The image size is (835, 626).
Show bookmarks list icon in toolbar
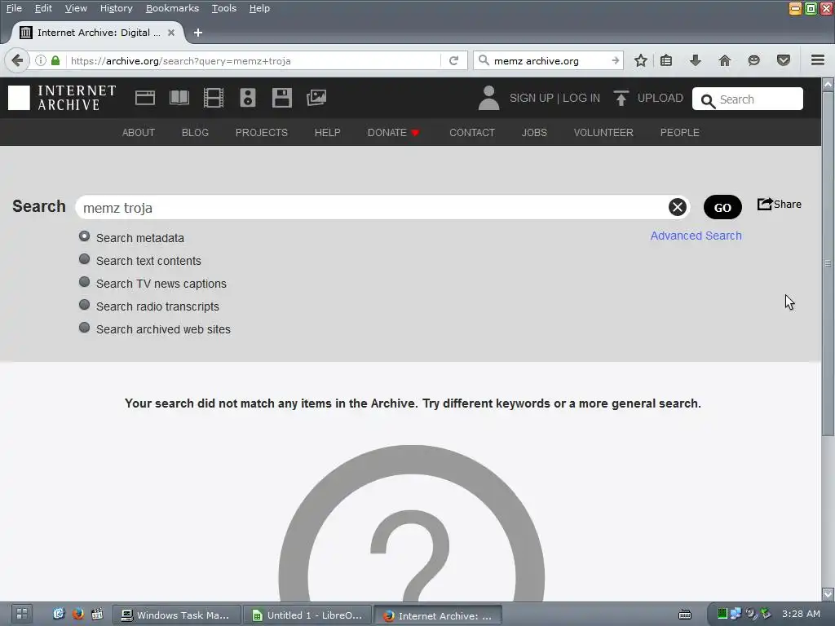coord(666,60)
